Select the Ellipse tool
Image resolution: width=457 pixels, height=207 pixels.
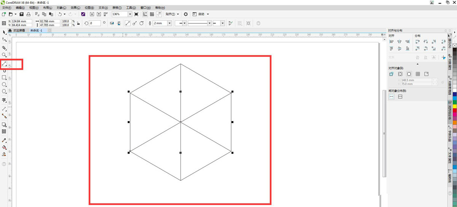click(x=4, y=84)
